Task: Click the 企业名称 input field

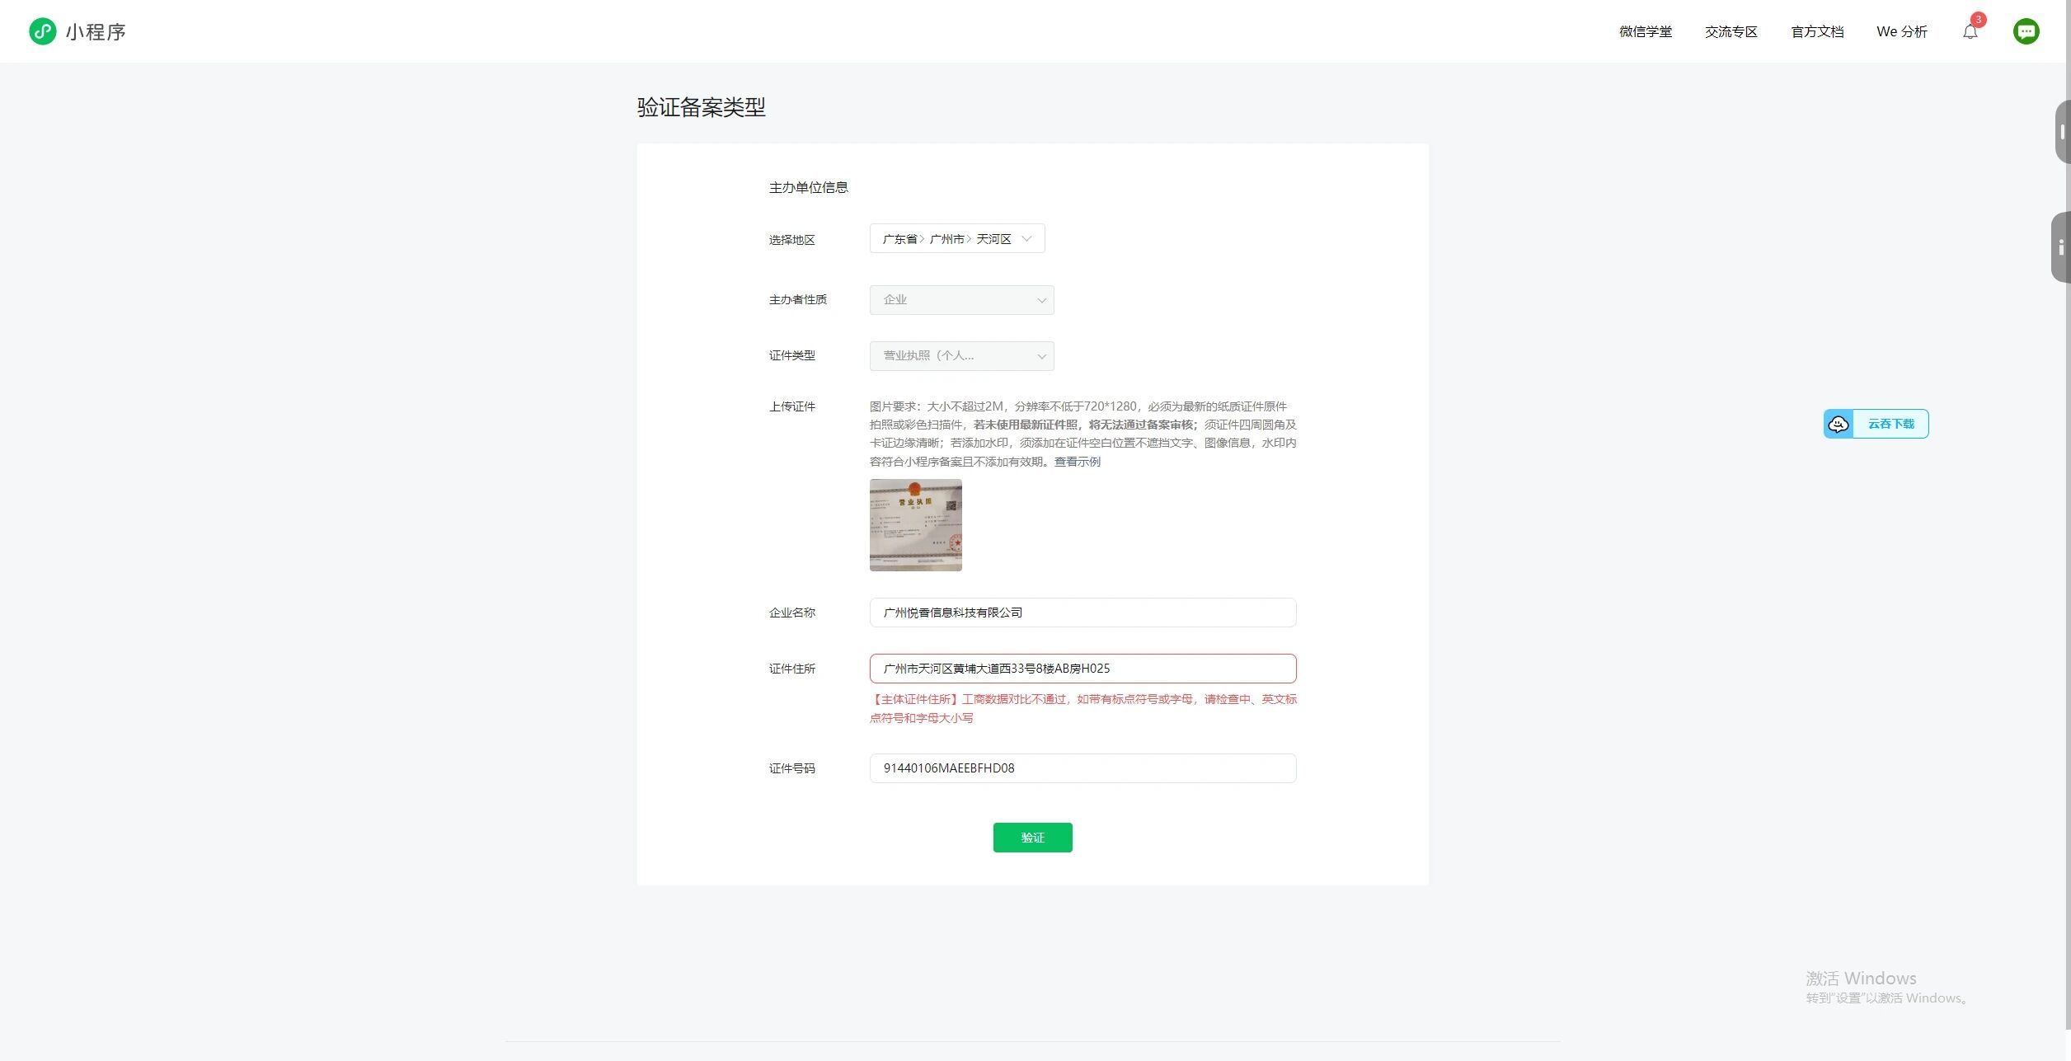Action: click(x=1082, y=613)
